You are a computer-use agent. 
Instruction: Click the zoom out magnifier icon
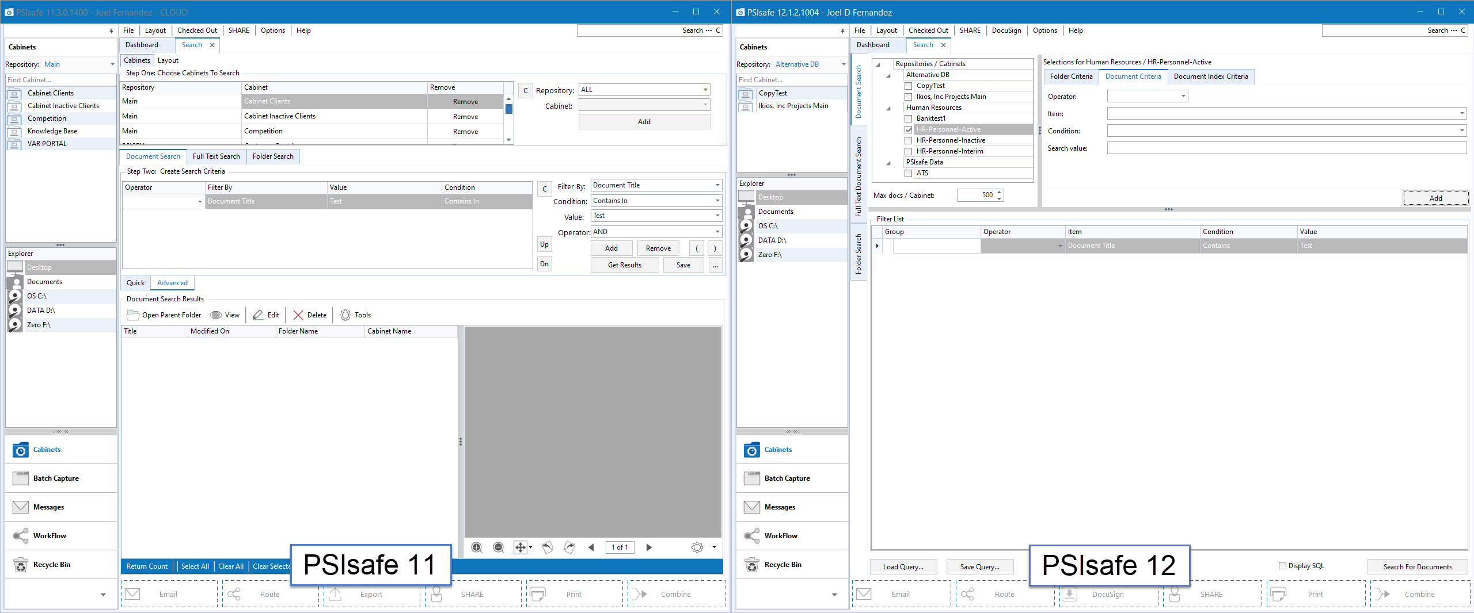pyautogui.click(x=499, y=547)
